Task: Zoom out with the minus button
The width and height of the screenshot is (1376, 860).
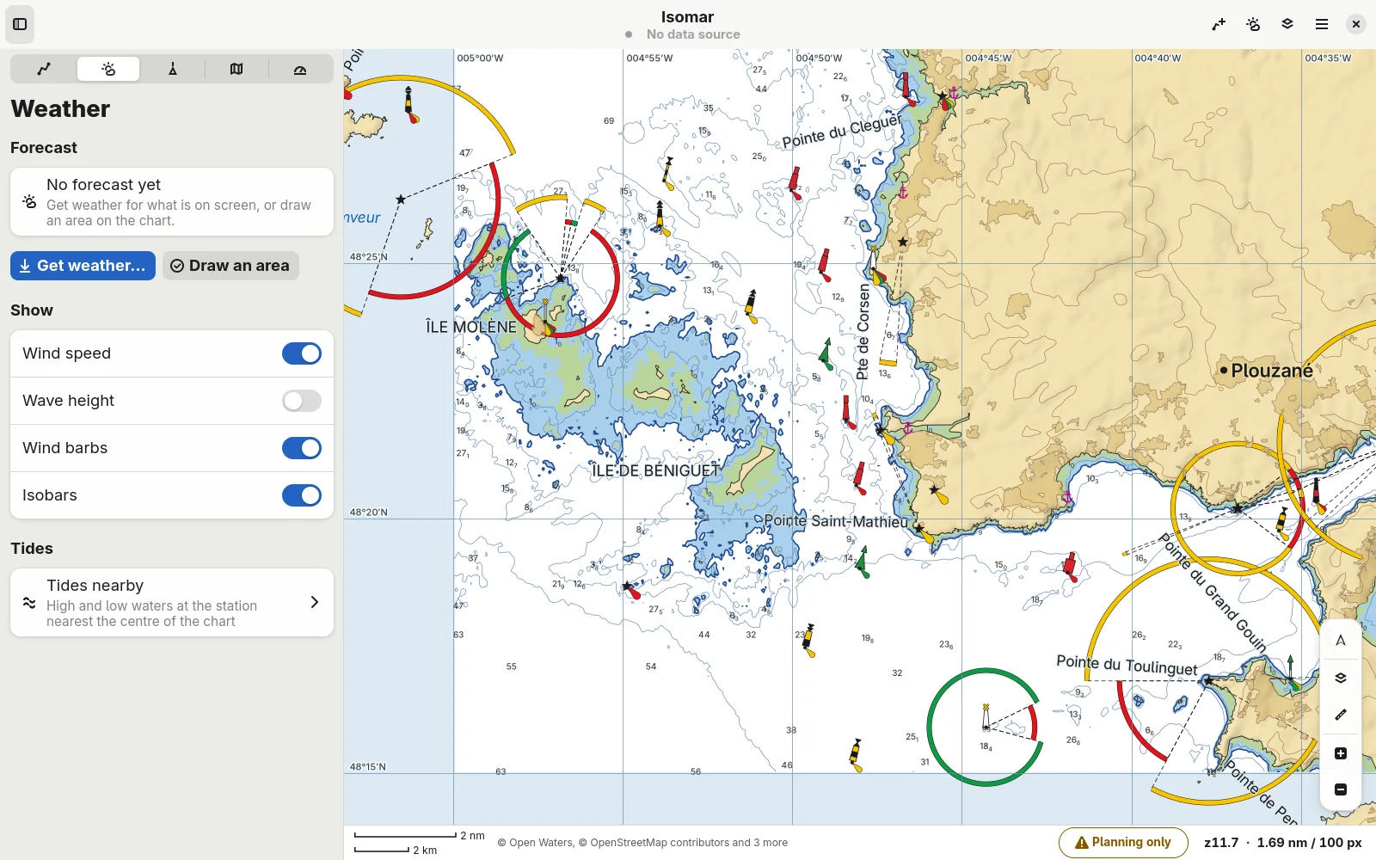Action: 1341,789
